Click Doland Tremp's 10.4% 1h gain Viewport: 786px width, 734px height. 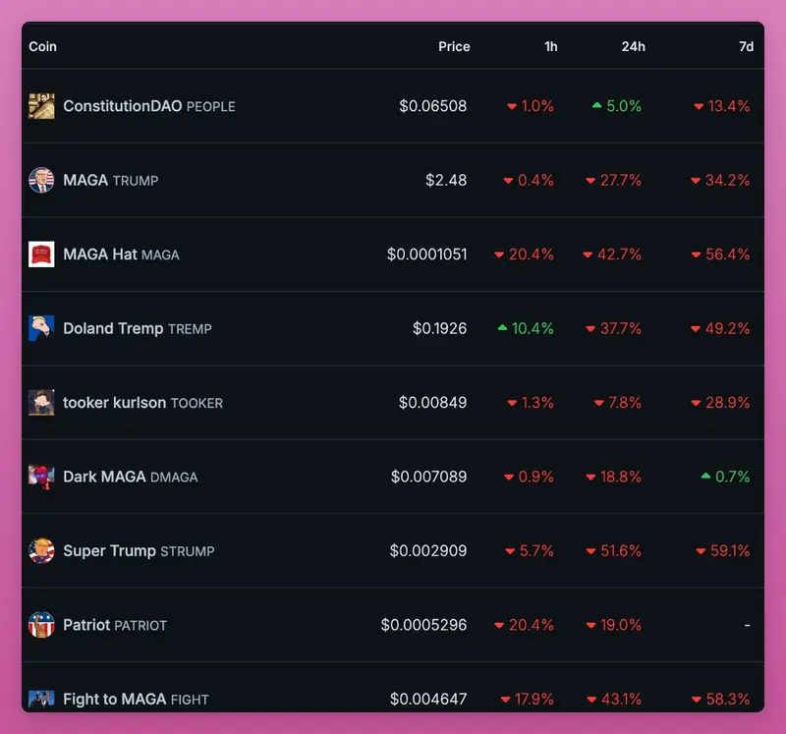tap(526, 328)
